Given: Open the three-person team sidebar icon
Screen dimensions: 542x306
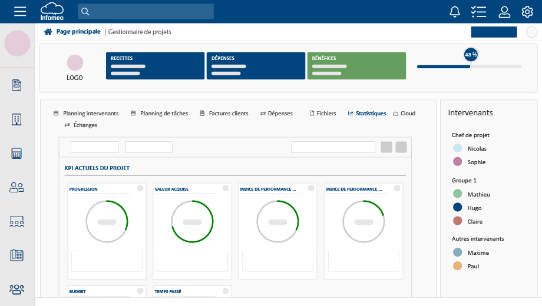Looking at the screenshot, I should pyautogui.click(x=16, y=289).
